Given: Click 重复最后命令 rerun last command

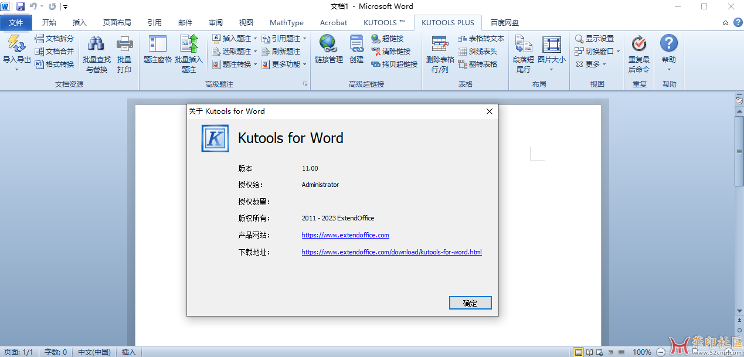Looking at the screenshot, I should tap(639, 54).
